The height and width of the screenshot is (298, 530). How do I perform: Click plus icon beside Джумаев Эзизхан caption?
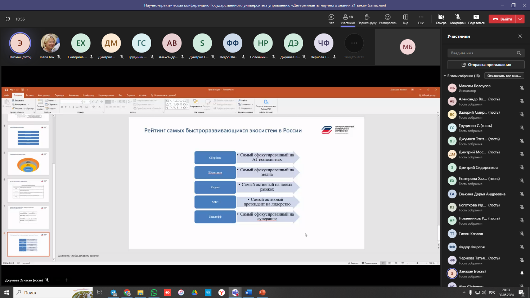pos(67,280)
